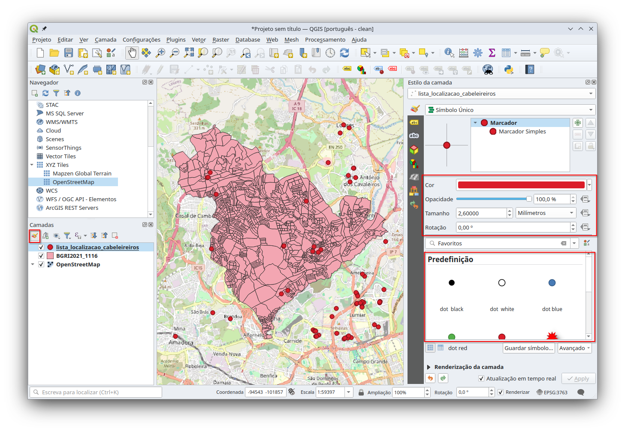Toggle the scale lock icon in status bar
The image size is (625, 432).
click(x=361, y=392)
